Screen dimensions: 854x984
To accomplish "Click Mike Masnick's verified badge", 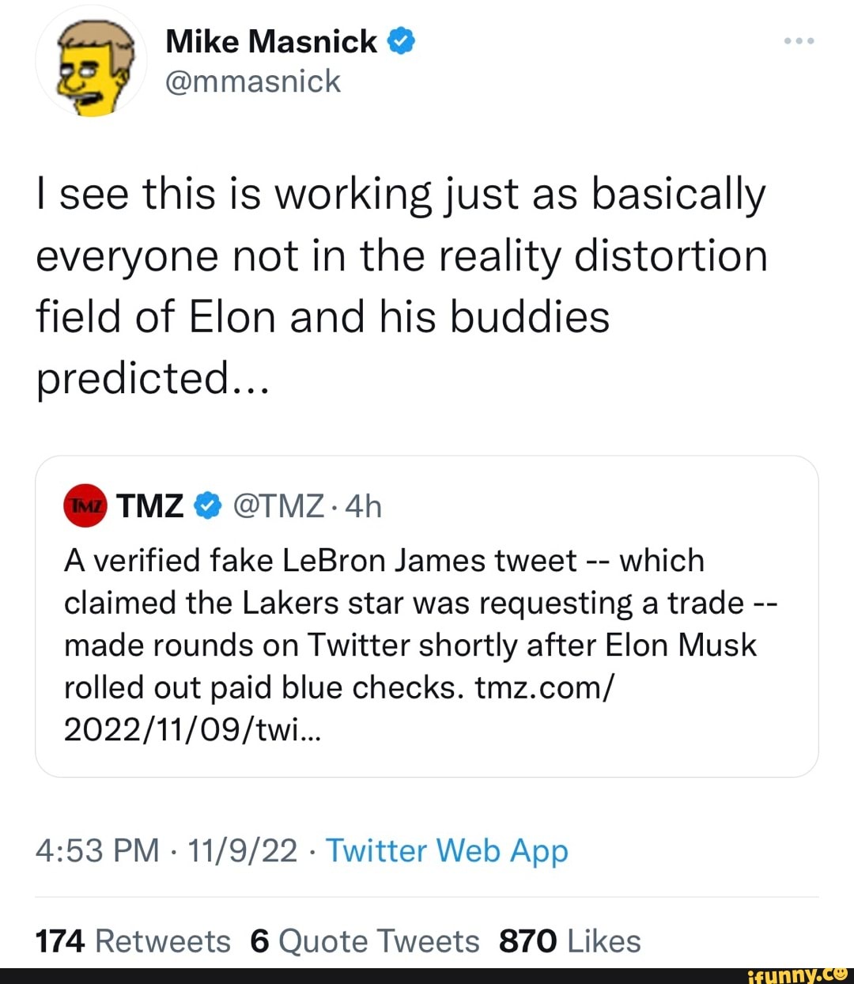I will (x=402, y=41).
